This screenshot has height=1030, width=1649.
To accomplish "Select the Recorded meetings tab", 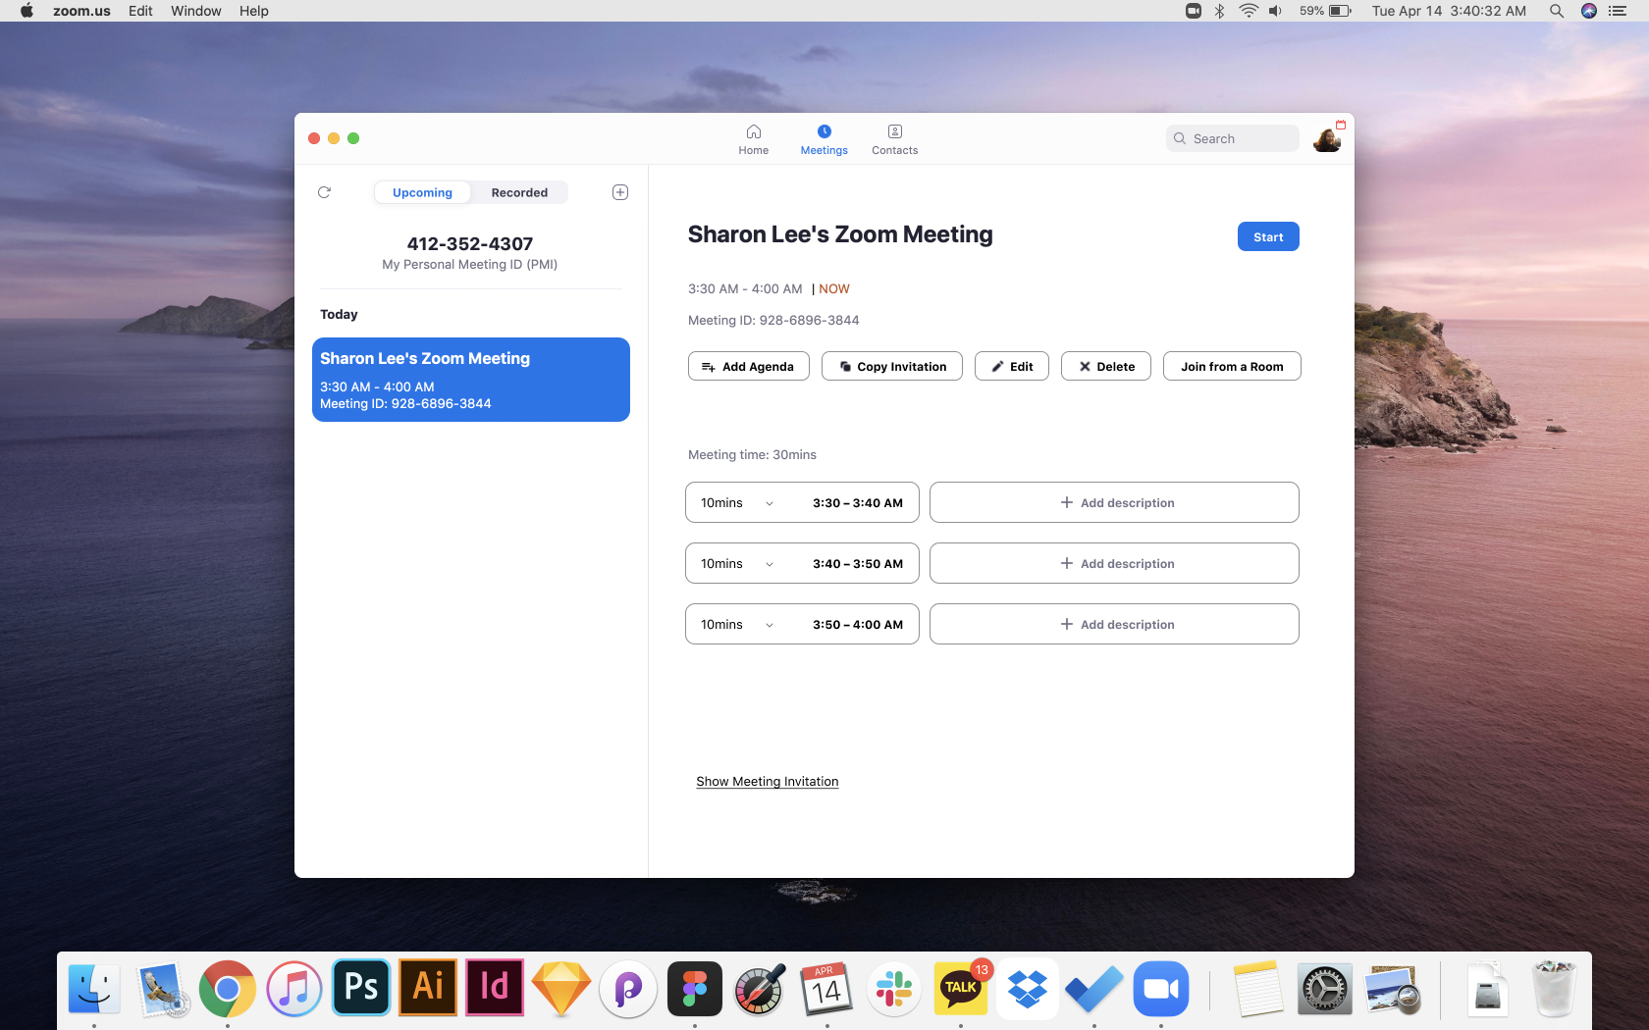I will 519,192.
